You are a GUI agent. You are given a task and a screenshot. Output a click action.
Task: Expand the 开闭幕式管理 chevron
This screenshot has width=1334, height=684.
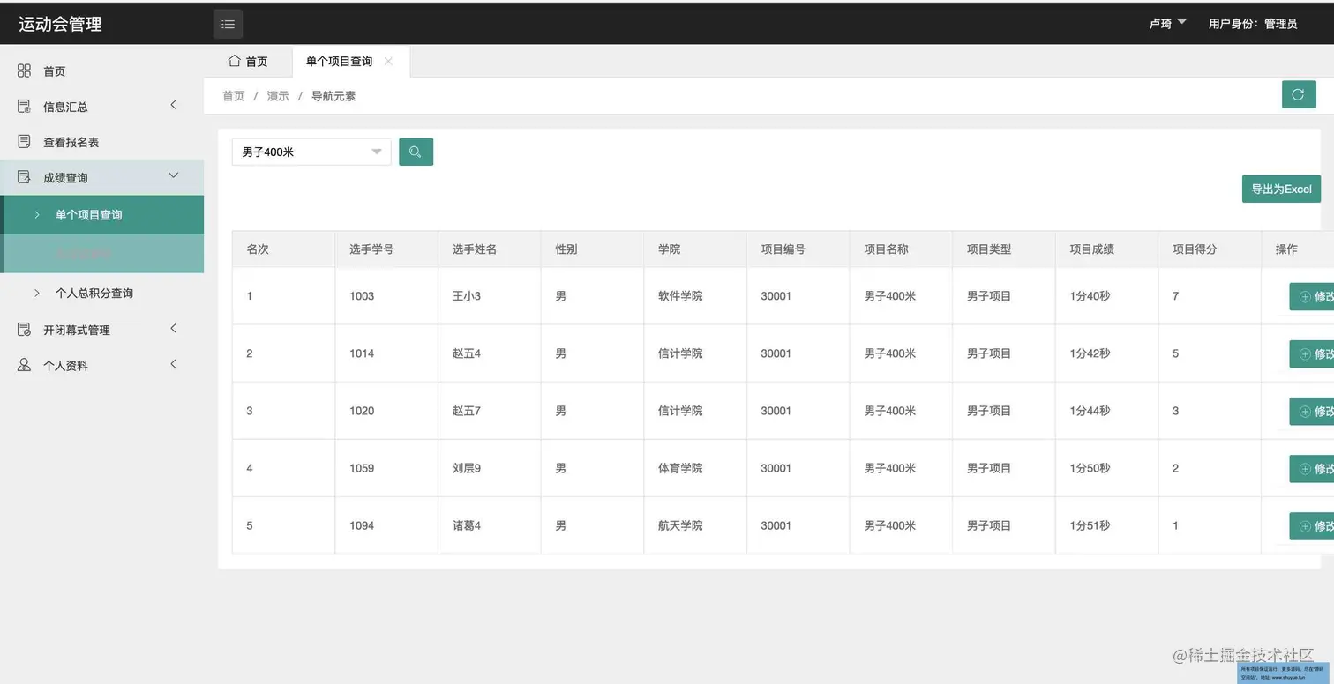pos(173,328)
